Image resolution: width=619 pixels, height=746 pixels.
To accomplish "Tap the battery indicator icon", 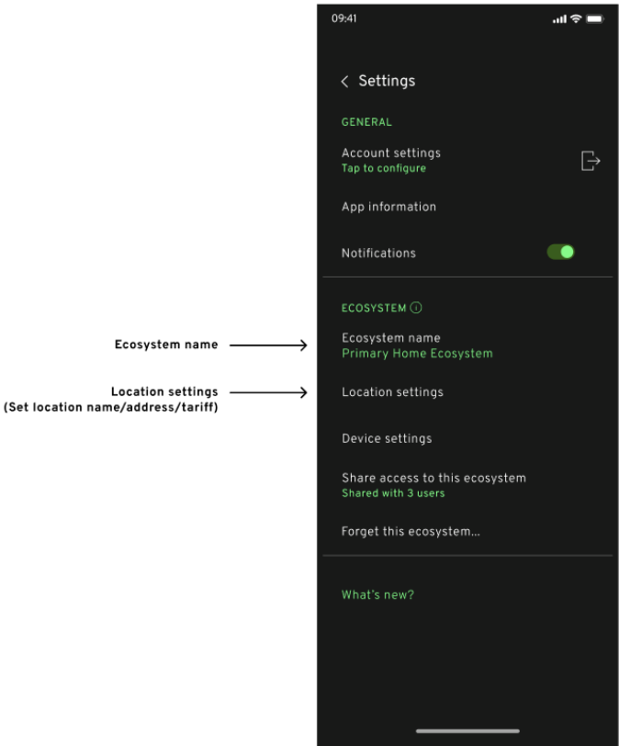I will pyautogui.click(x=595, y=19).
